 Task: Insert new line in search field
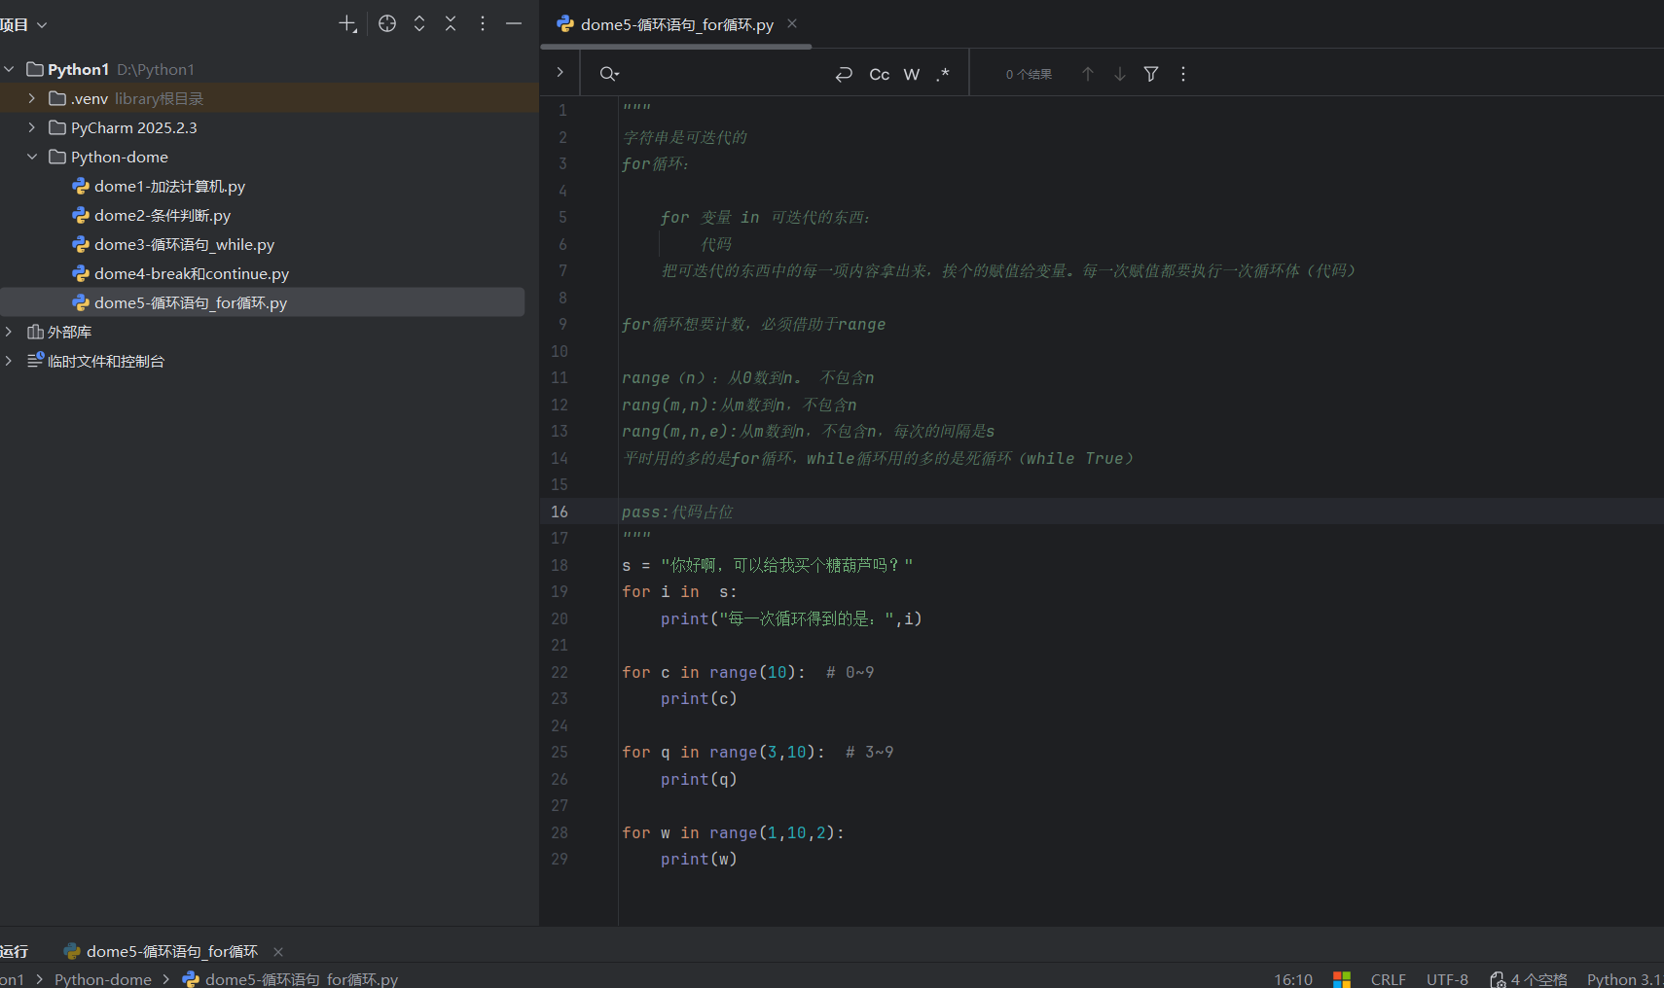click(844, 74)
